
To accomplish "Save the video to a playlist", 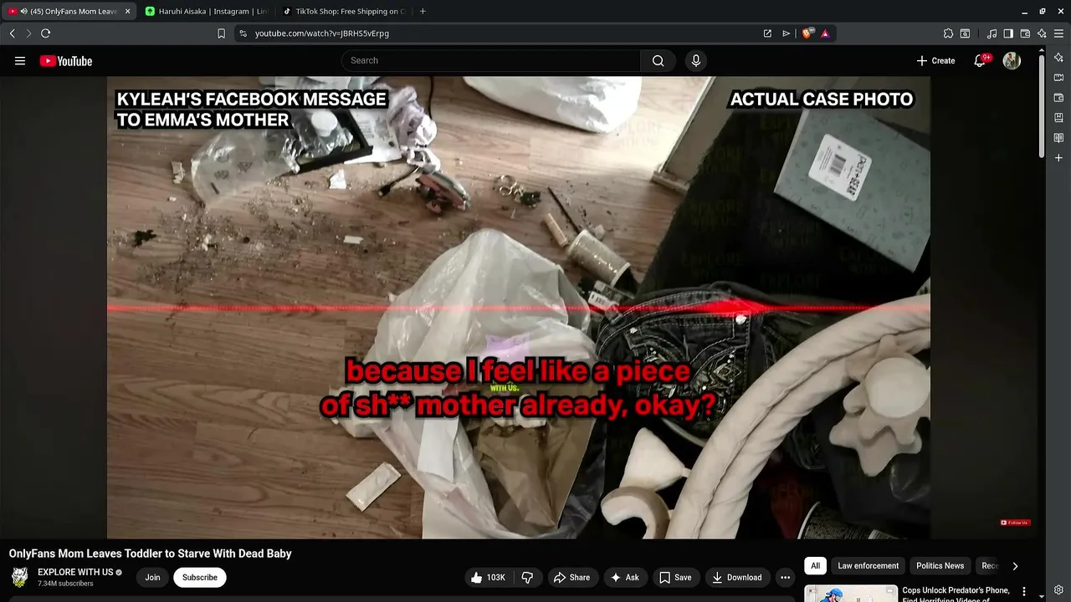I will point(675,577).
